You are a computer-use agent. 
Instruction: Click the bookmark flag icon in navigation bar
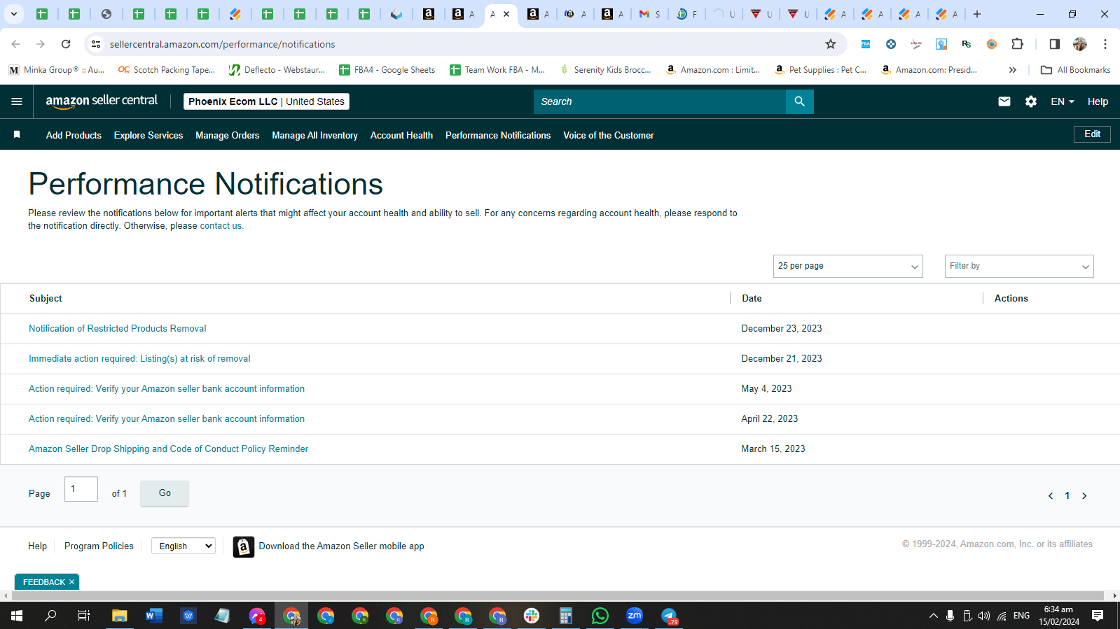click(x=17, y=134)
